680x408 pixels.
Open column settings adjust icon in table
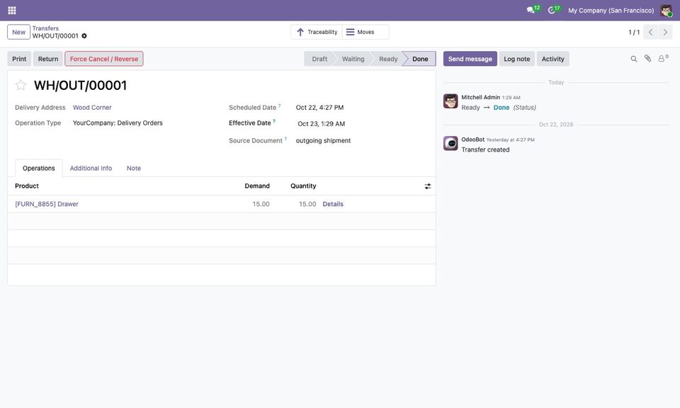click(428, 186)
